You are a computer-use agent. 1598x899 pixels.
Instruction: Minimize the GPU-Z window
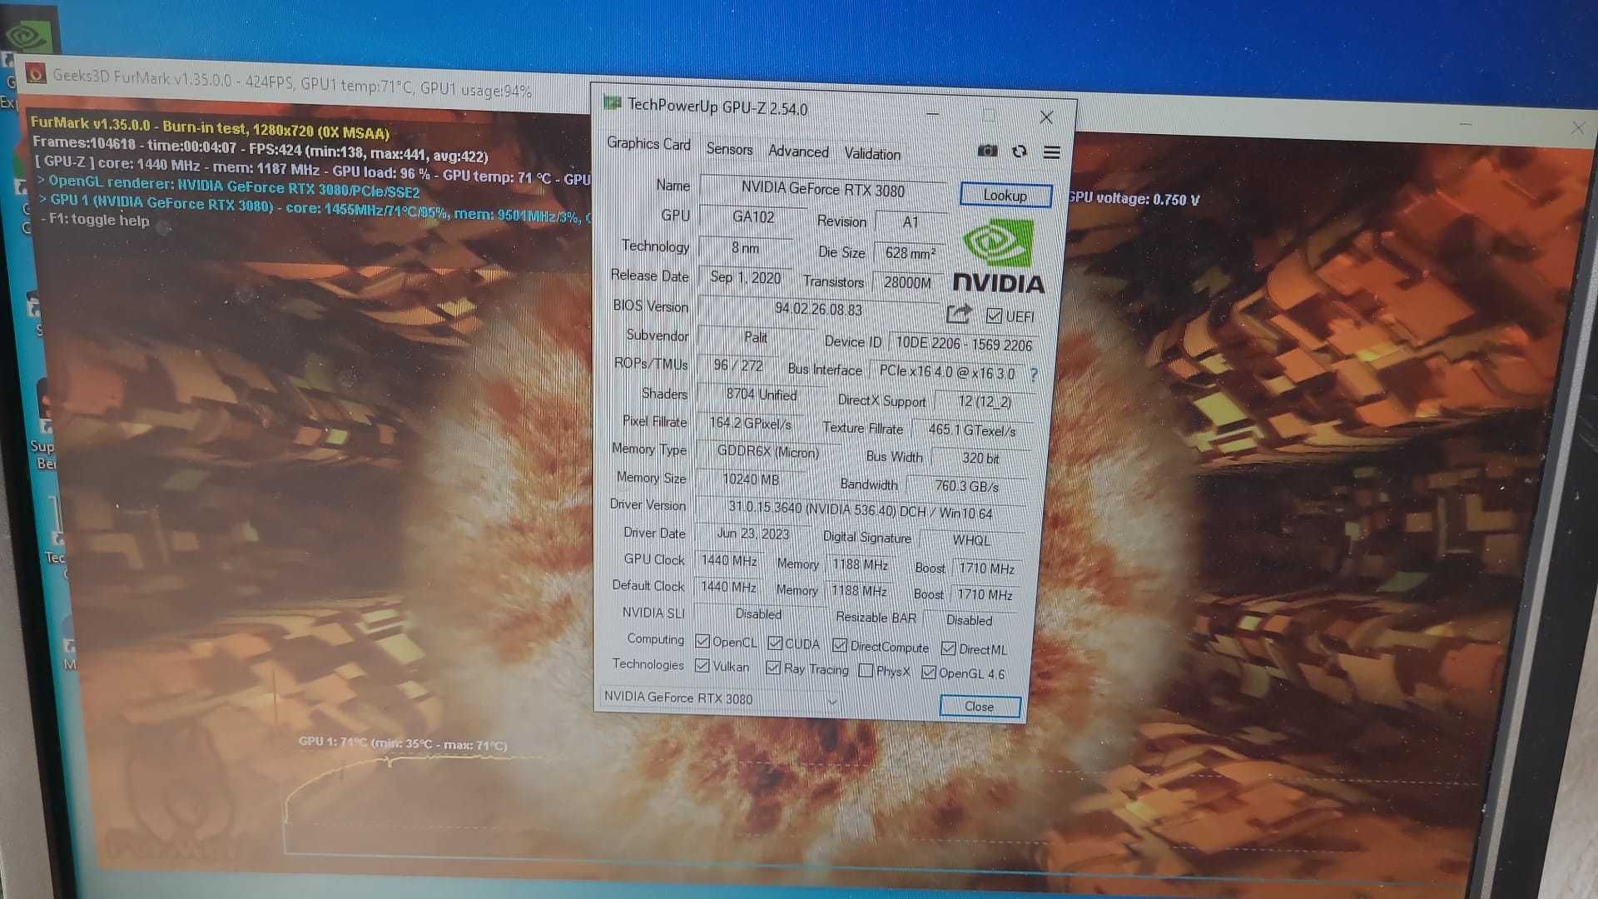pos(933,114)
